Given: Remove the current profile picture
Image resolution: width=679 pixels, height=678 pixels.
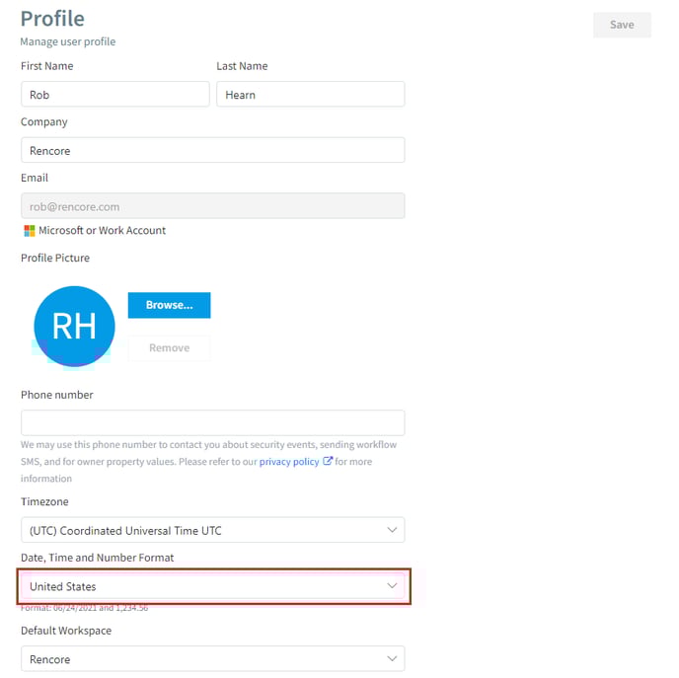Looking at the screenshot, I should (x=170, y=348).
